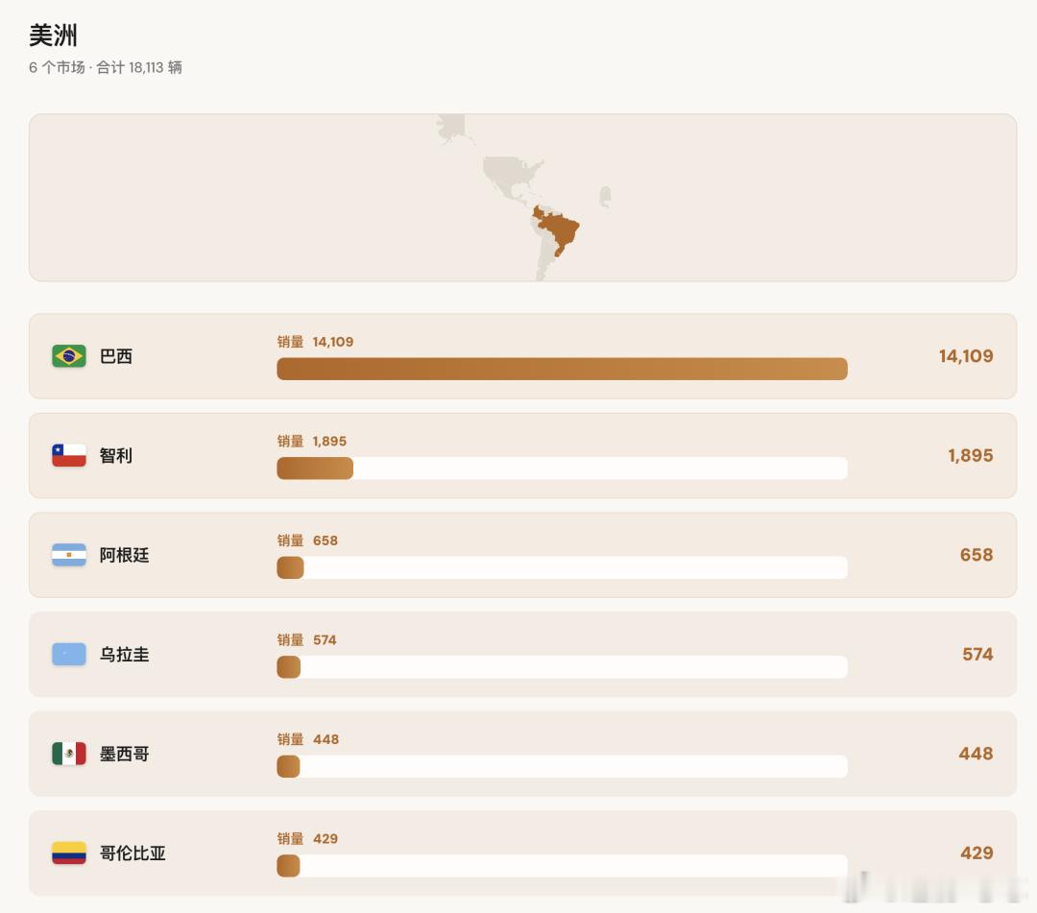The image size is (1037, 913).
Task: Open the 巴西 country name
Action: click(x=116, y=356)
